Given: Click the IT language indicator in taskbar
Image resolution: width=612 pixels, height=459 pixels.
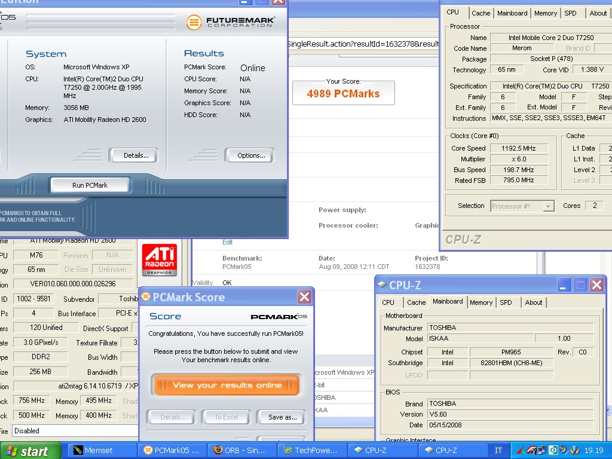Looking at the screenshot, I should coord(498,451).
